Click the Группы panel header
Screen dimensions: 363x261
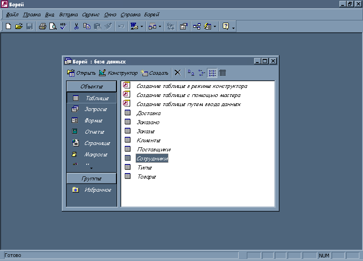92,179
